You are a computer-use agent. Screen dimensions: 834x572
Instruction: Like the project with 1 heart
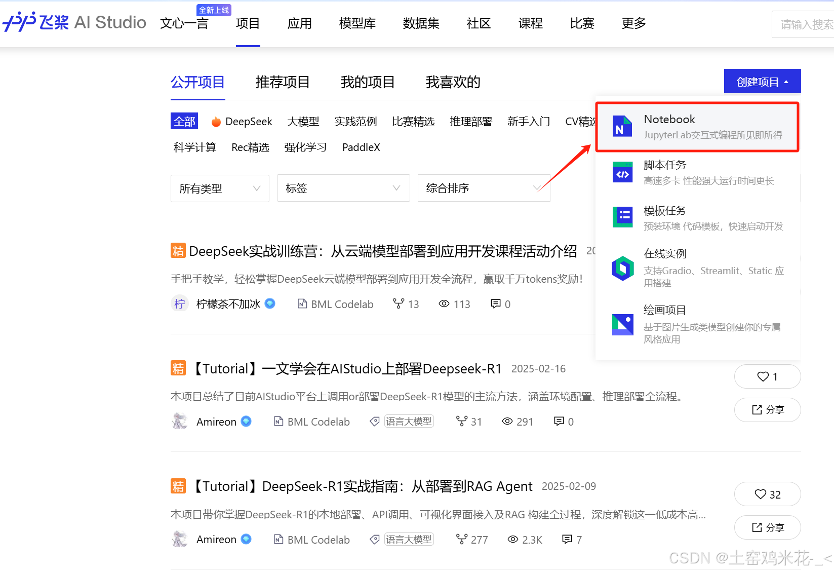pos(767,376)
